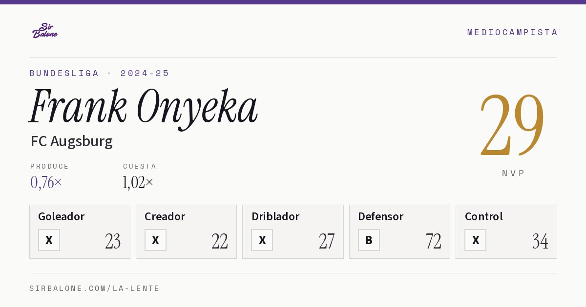Click the Produce value 0,76×

pos(46,182)
